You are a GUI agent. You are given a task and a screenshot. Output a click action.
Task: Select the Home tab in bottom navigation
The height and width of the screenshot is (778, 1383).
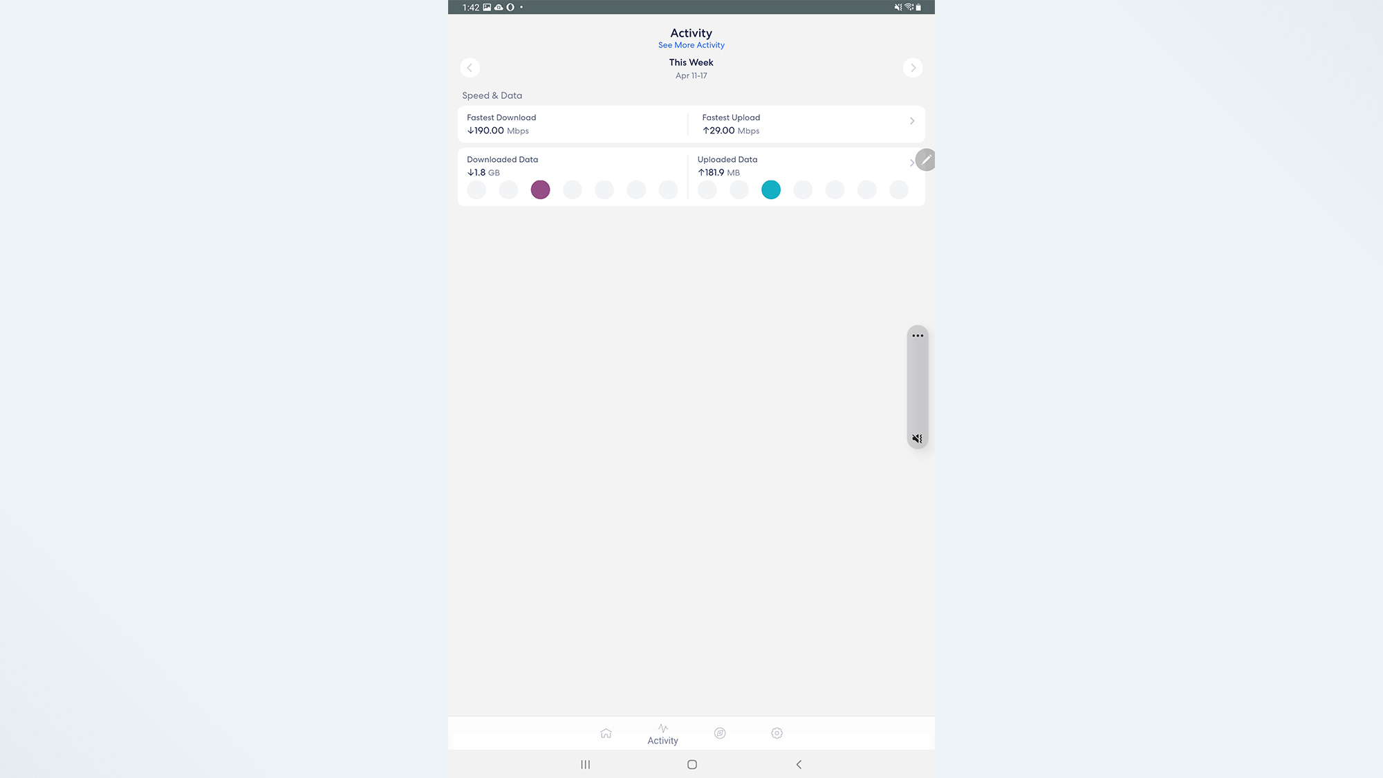coord(606,732)
